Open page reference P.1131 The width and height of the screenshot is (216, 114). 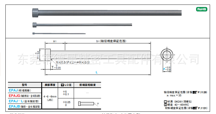point(203,108)
